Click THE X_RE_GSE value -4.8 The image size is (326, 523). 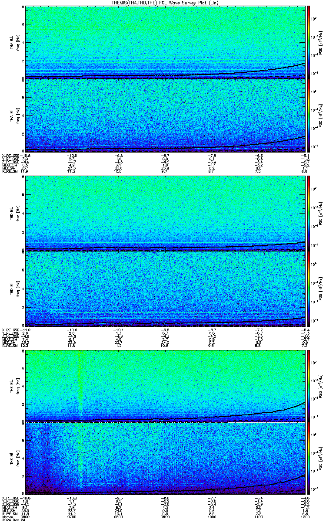click(x=305, y=498)
